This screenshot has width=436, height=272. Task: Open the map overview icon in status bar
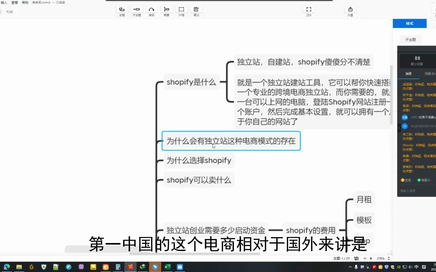pyautogui.click(x=356, y=258)
